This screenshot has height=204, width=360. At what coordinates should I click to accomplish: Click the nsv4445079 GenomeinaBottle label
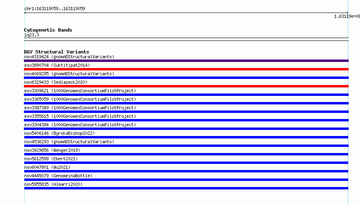pos(58,176)
